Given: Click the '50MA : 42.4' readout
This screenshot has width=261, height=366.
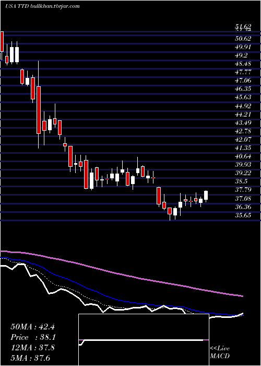Looking at the screenshot, I should point(32,327).
